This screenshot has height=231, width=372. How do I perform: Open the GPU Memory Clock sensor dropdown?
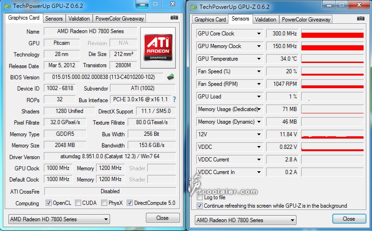tap(259, 46)
